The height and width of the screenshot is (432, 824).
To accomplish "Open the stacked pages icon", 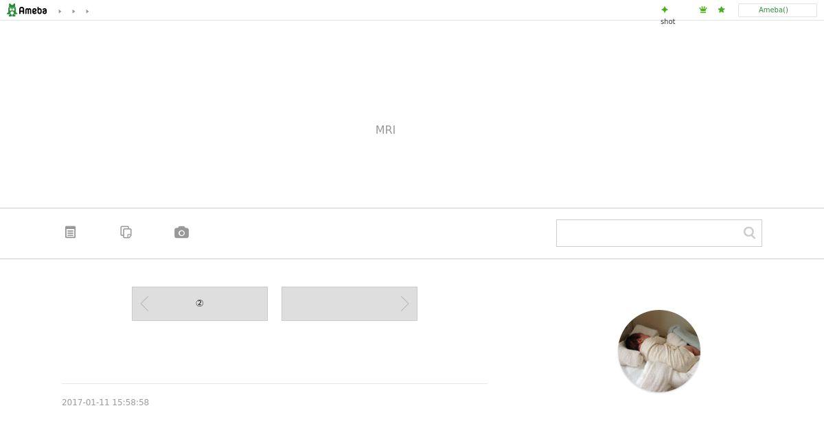I will (126, 232).
